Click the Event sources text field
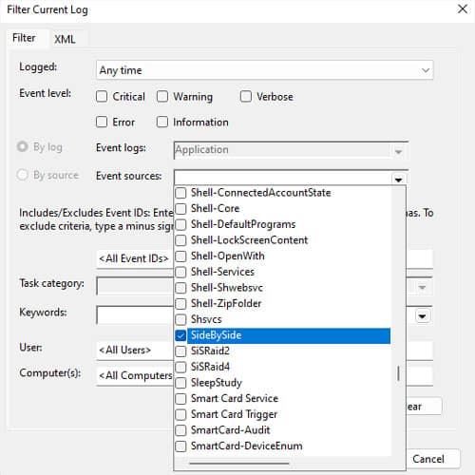Viewport: 475px width, 475px height. pos(282,178)
